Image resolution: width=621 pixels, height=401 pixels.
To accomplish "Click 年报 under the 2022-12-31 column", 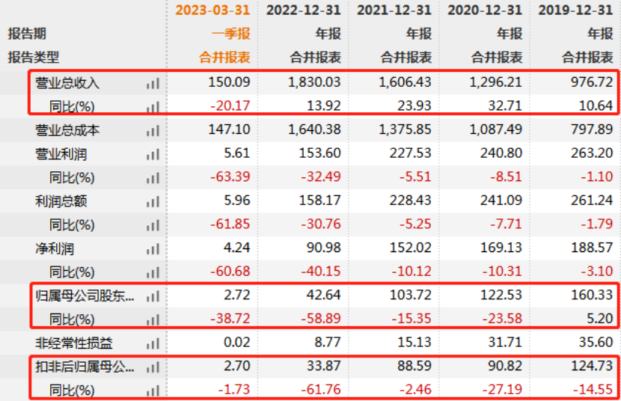I will click(328, 34).
